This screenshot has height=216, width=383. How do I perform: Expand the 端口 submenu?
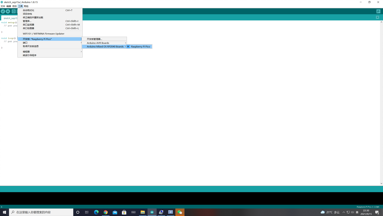tap(50, 42)
